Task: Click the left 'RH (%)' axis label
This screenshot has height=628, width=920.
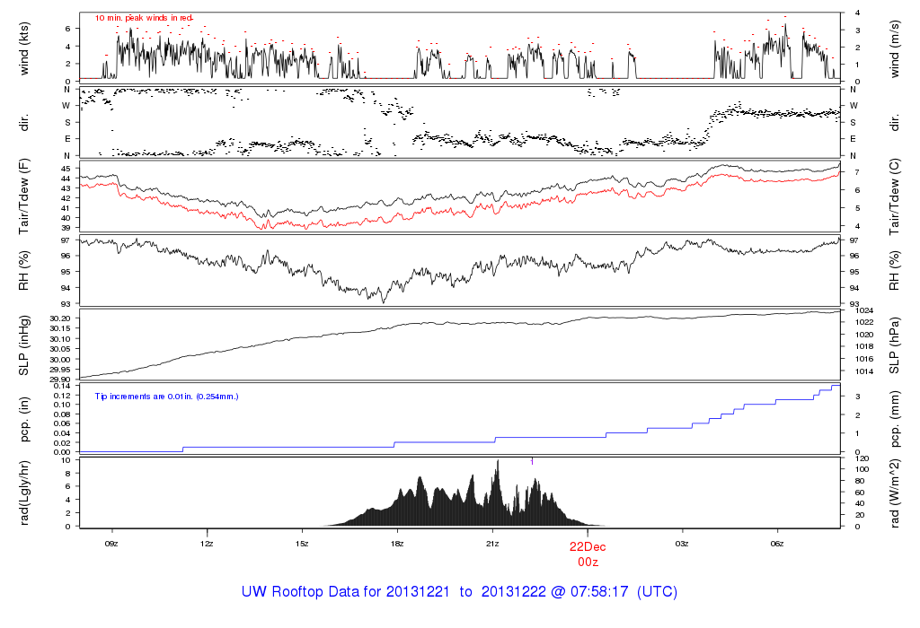Action: point(24,271)
